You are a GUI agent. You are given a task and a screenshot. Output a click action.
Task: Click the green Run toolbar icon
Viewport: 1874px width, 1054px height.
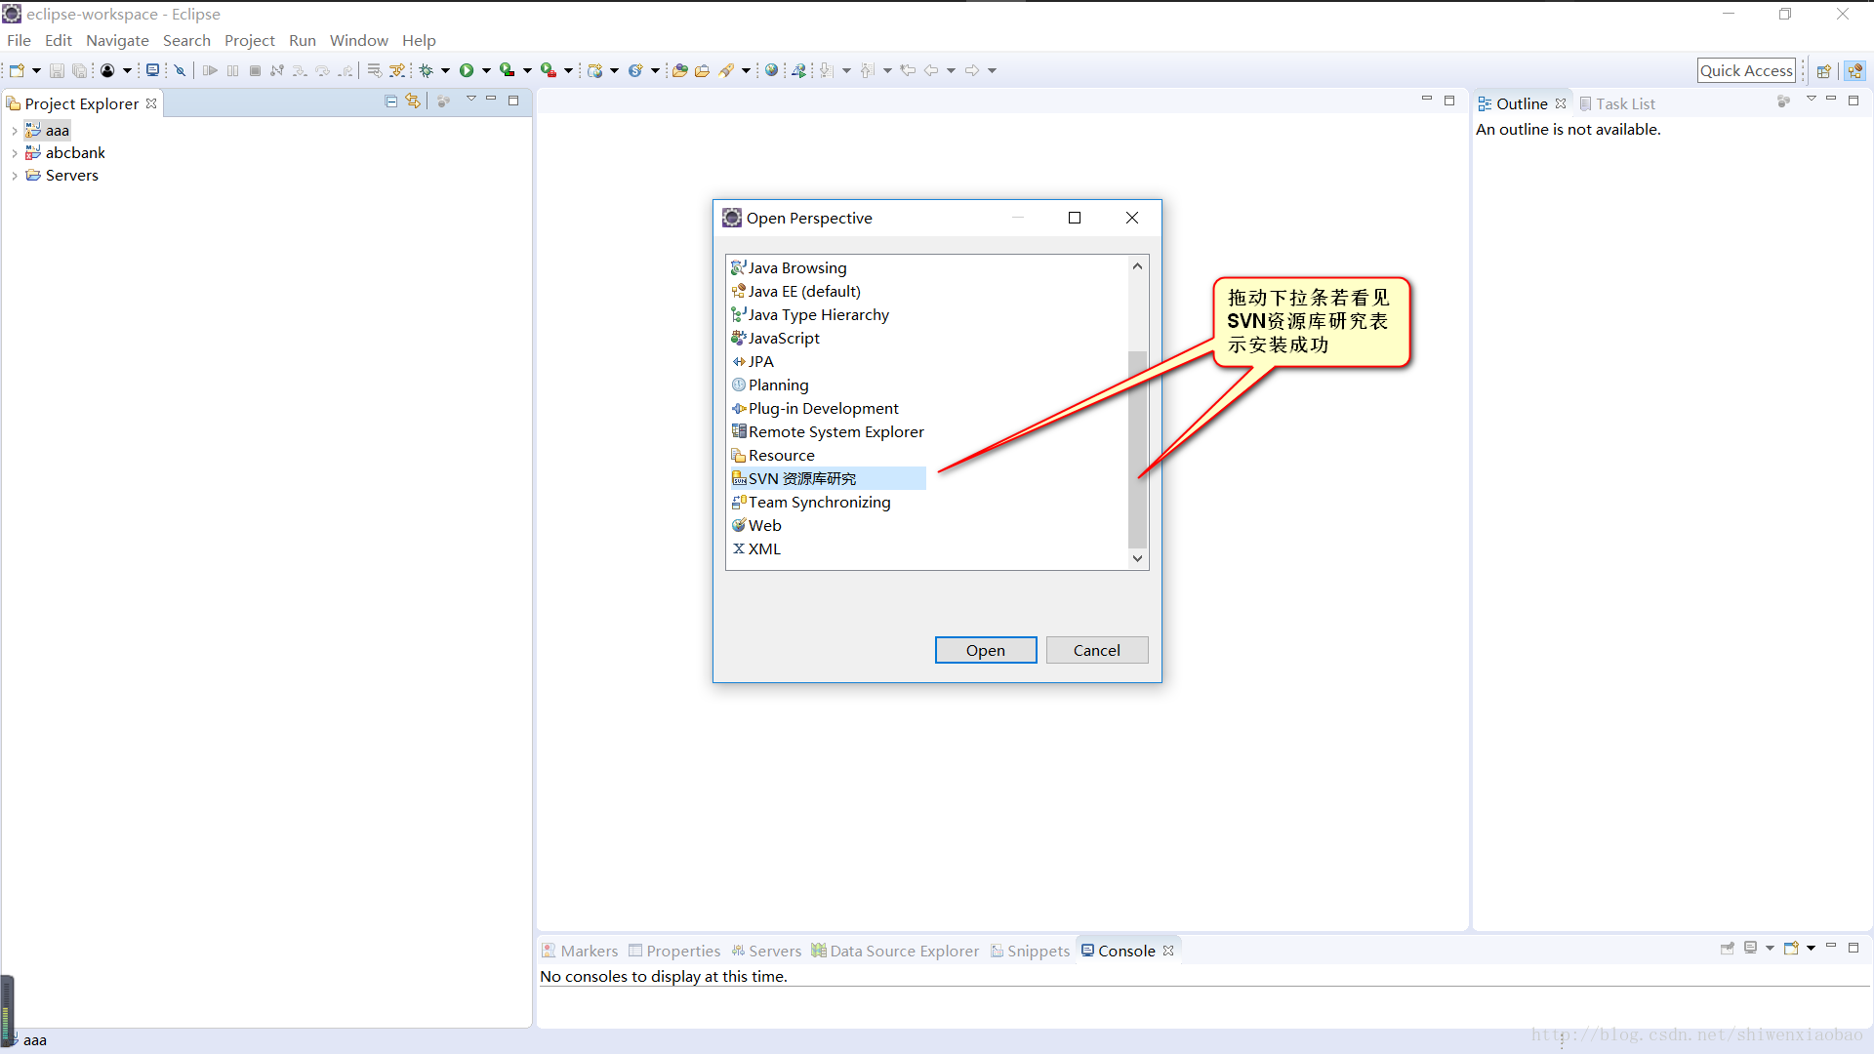pyautogui.click(x=467, y=70)
